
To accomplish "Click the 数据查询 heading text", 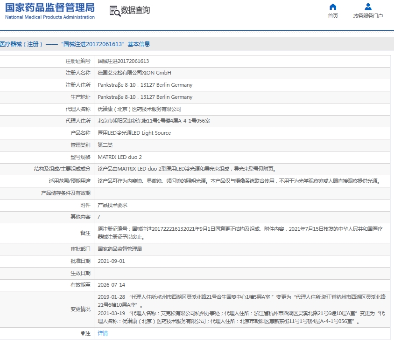I will click(x=135, y=10).
